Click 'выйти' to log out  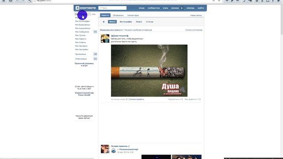(200, 8)
